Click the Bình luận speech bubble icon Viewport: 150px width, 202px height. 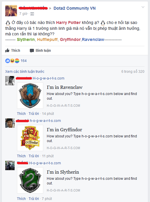[32, 51]
